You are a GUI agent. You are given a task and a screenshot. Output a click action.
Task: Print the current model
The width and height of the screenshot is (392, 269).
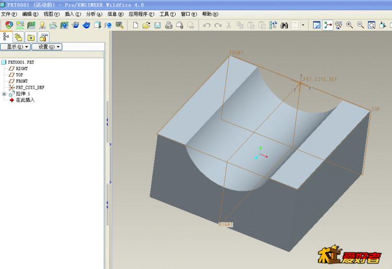tap(169, 25)
